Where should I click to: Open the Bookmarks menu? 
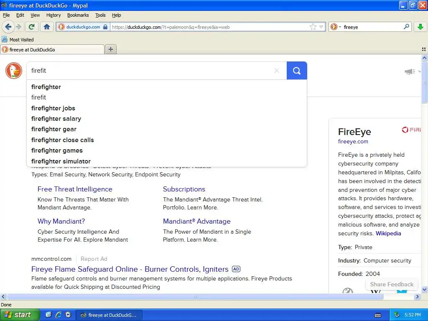point(78,15)
